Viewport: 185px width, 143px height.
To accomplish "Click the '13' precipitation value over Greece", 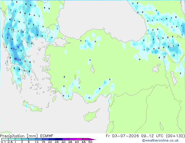I will [x=15, y=59].
